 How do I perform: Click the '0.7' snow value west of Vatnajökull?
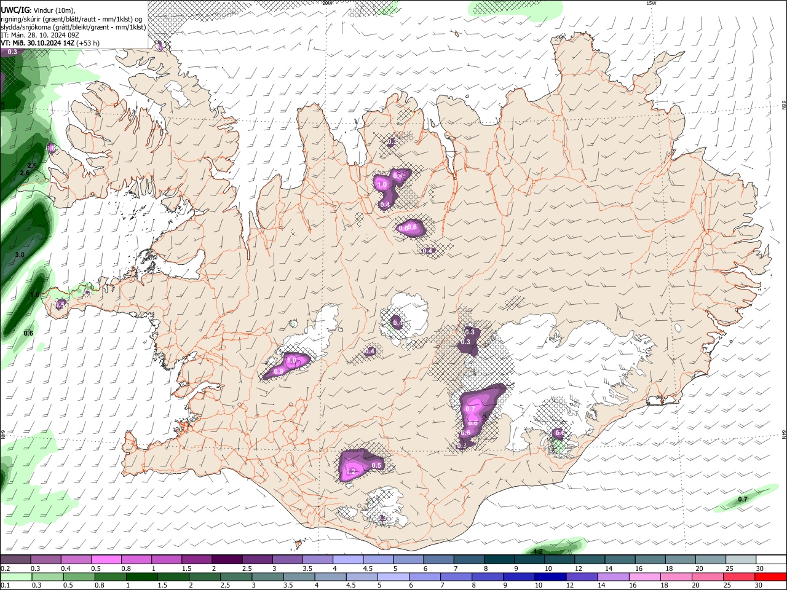click(x=471, y=409)
